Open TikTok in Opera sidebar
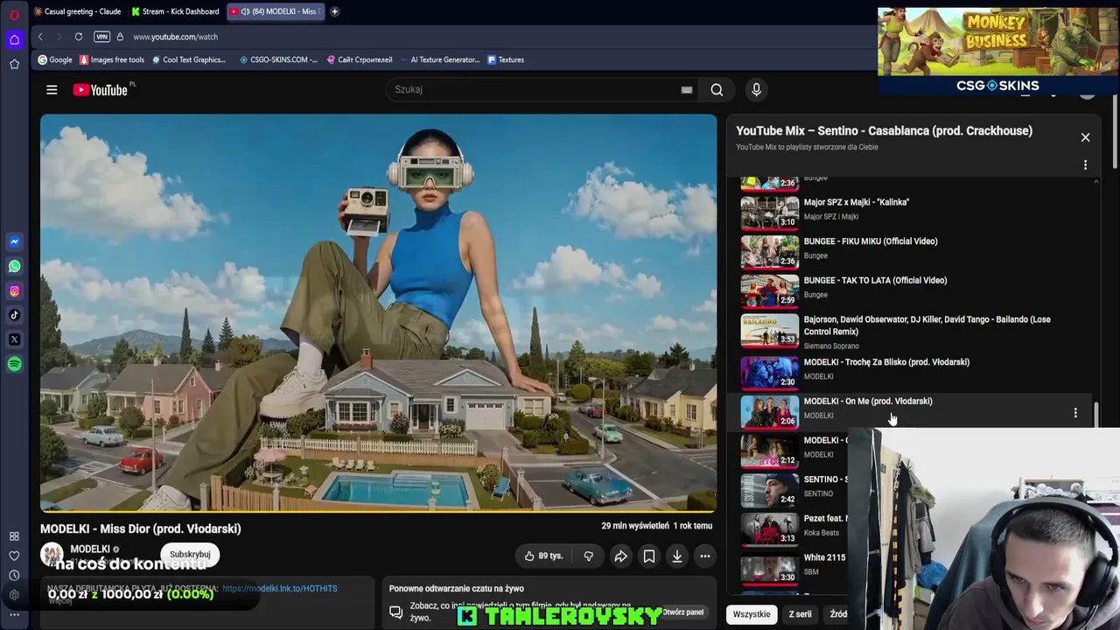Screen dimensions: 1120x630 14,315
